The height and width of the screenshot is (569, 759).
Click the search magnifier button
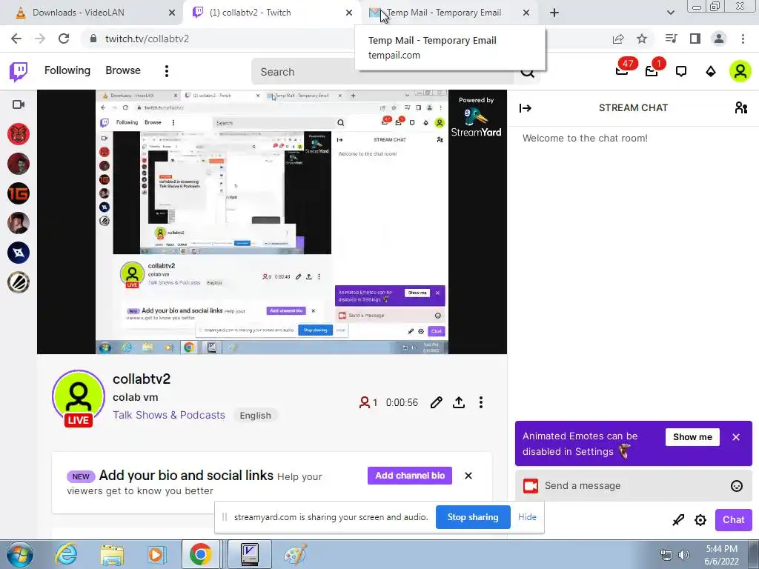click(x=527, y=72)
